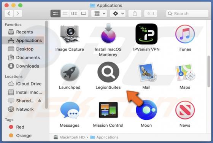Click Macintosh HD in the path bar
213x143 pixels.
coord(69,137)
